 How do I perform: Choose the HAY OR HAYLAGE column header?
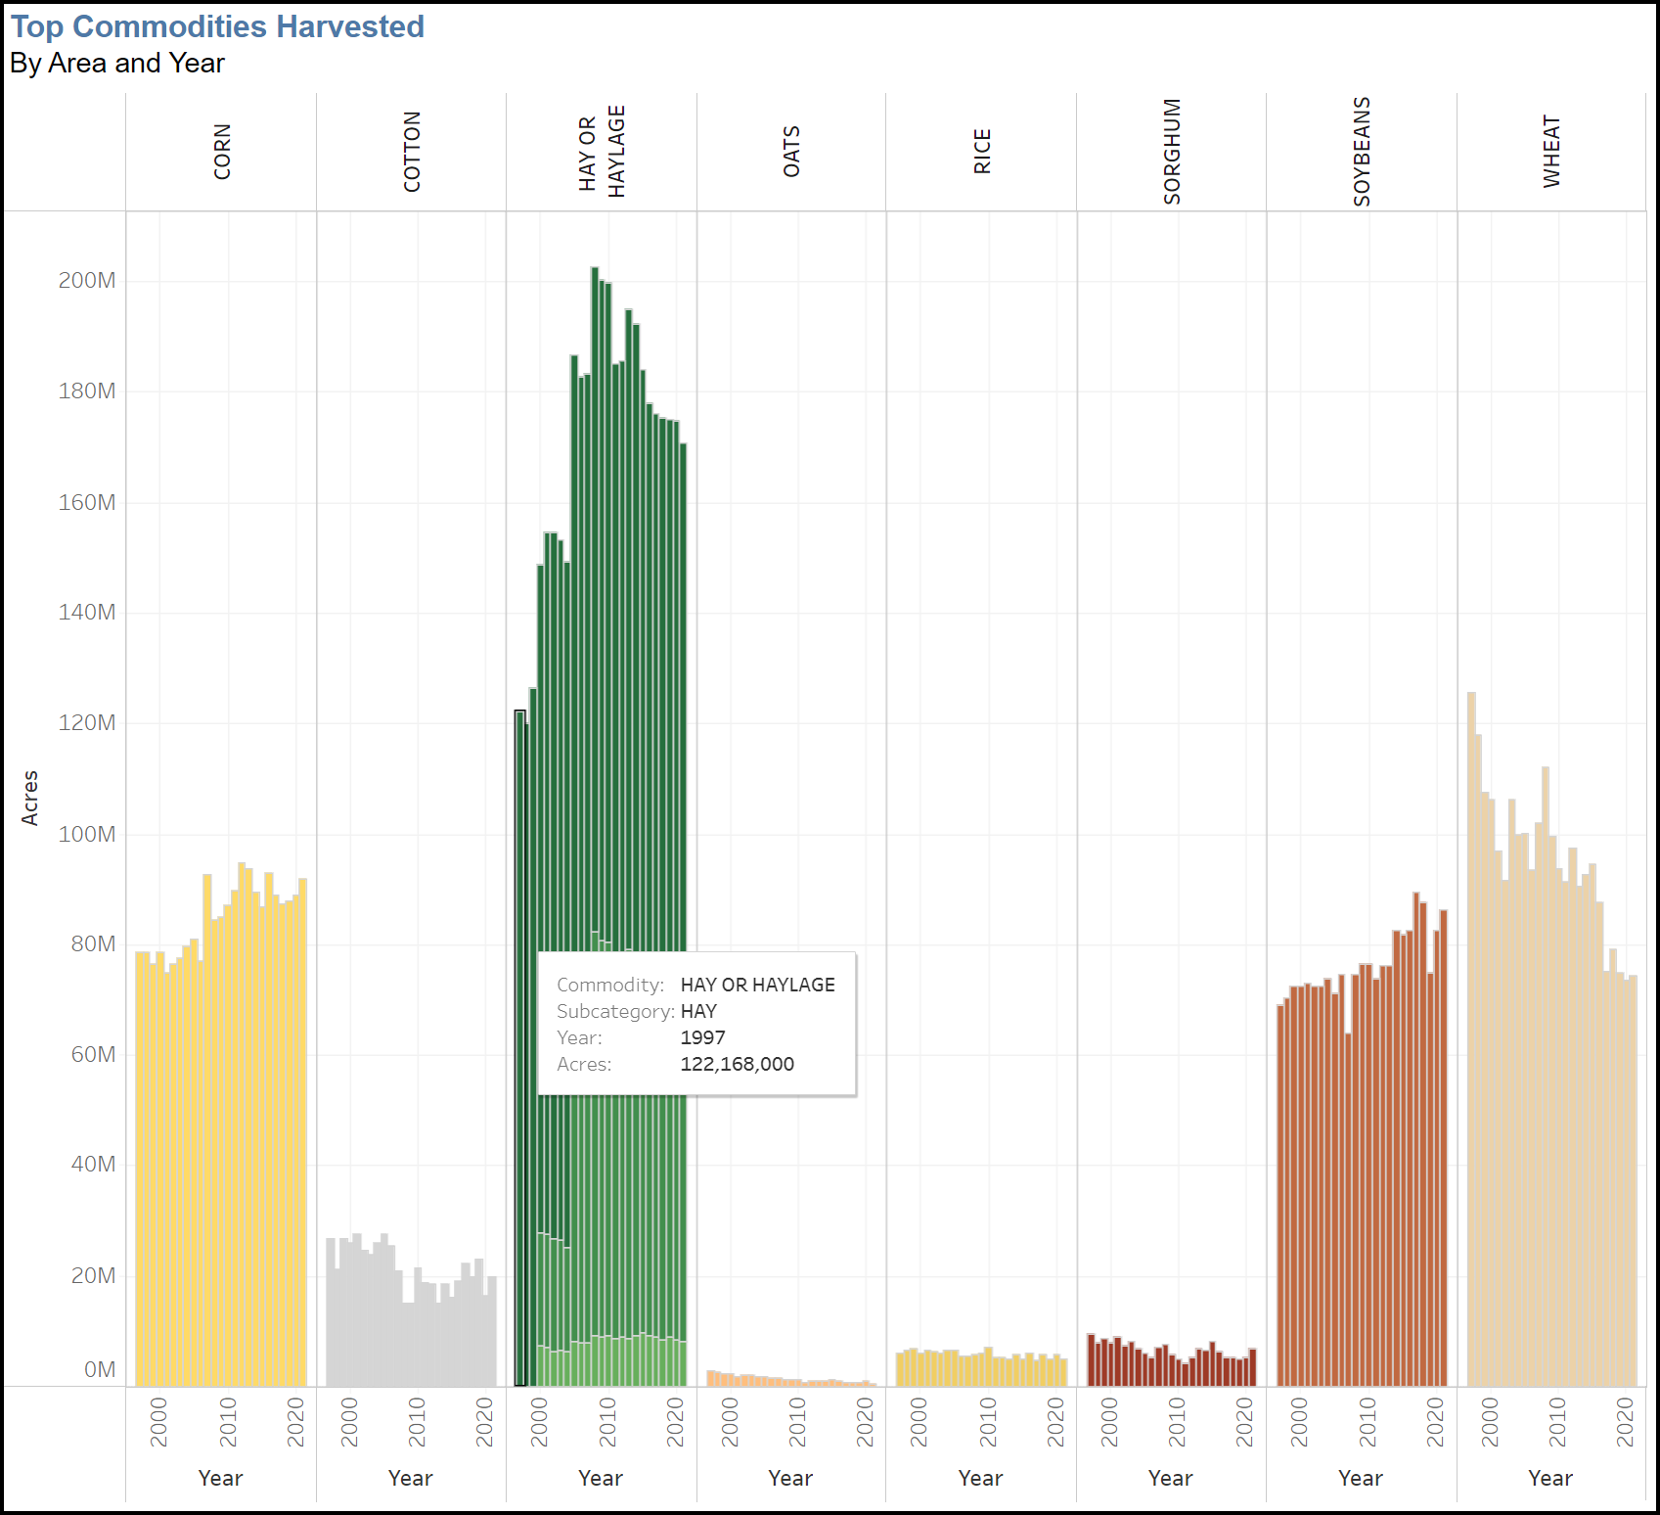pyautogui.click(x=602, y=152)
